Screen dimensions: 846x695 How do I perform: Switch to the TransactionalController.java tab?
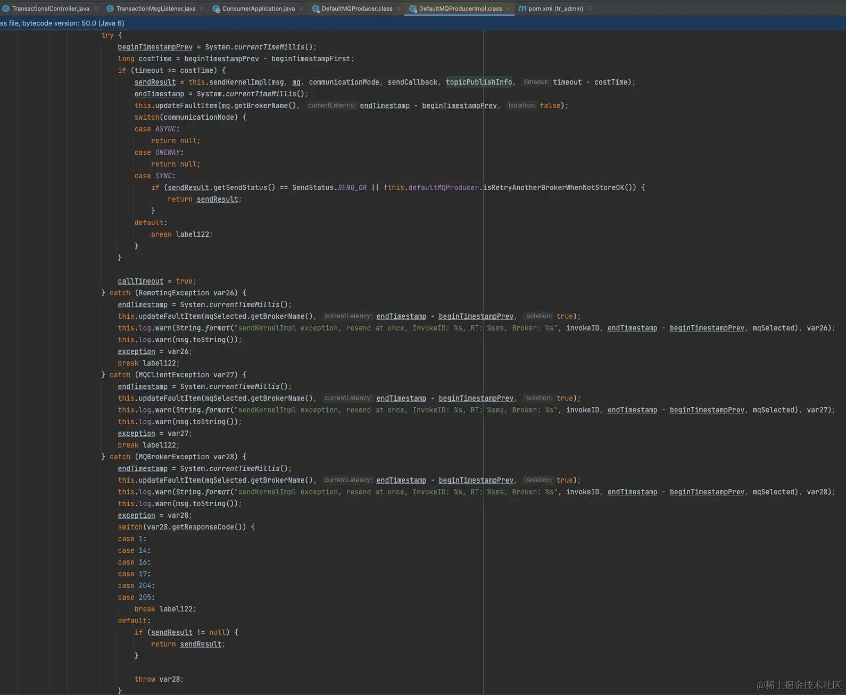[x=51, y=9]
